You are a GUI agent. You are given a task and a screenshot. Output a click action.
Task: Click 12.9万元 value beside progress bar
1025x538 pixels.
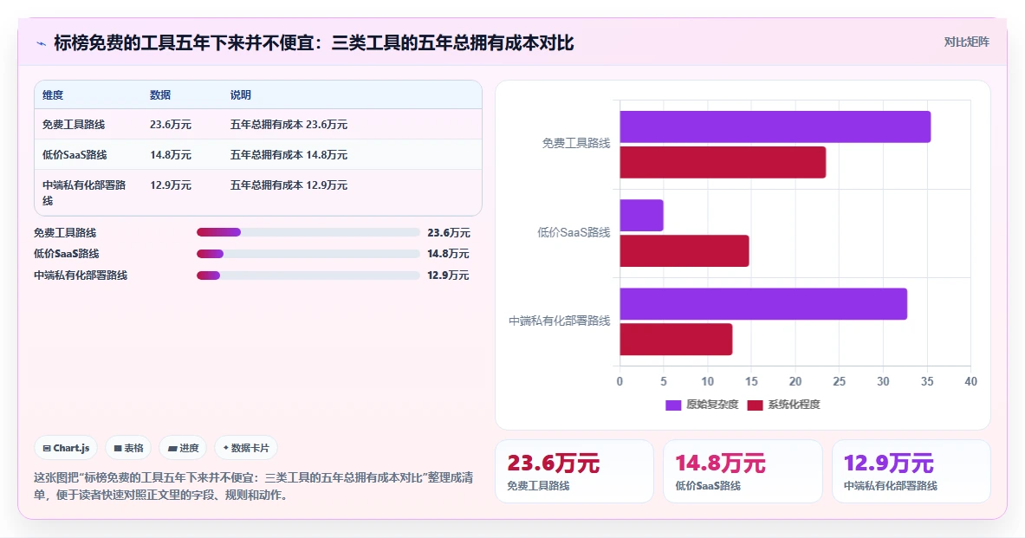pyautogui.click(x=449, y=275)
